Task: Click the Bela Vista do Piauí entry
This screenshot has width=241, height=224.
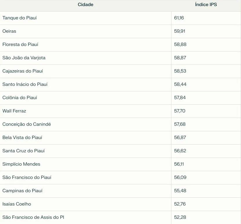Action: [22, 138]
